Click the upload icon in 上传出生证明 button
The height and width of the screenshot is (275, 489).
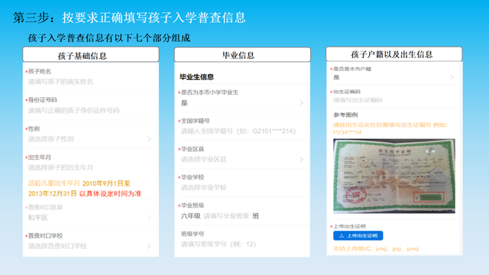(x=342, y=236)
